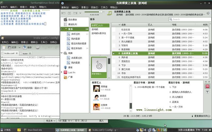The width and height of the screenshot is (212, 132).
Task: Collapse the 视频 source expander
Action: click(x=62, y=53)
